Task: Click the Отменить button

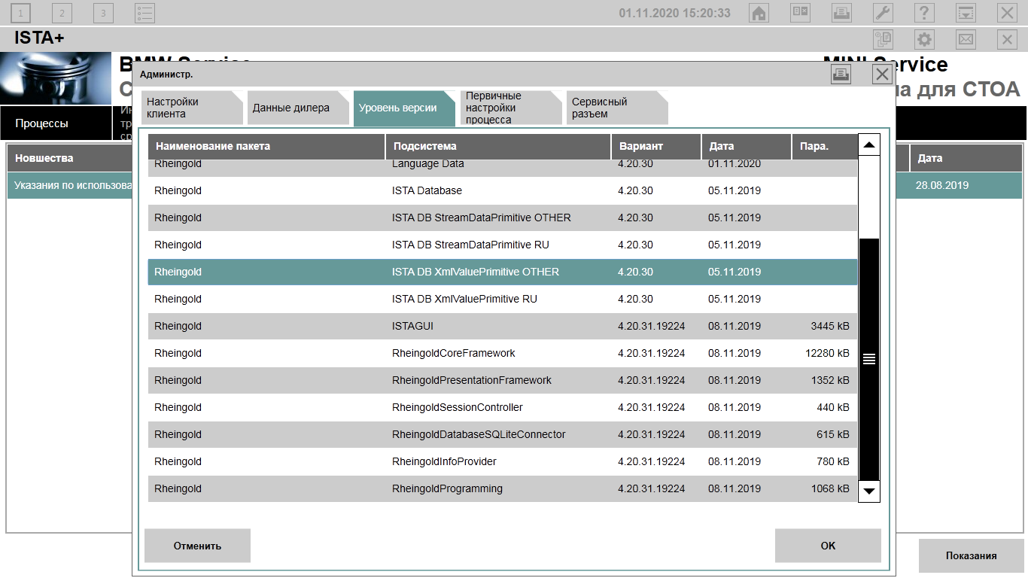Action: [197, 546]
